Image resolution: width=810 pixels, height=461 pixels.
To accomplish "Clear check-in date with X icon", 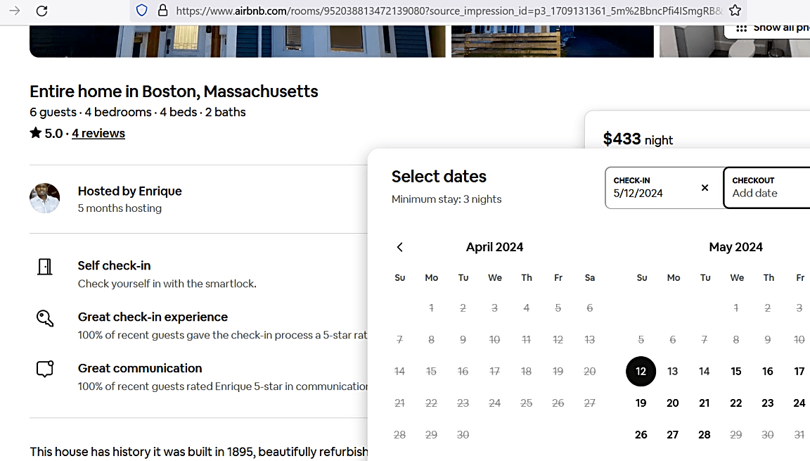I will [x=705, y=188].
